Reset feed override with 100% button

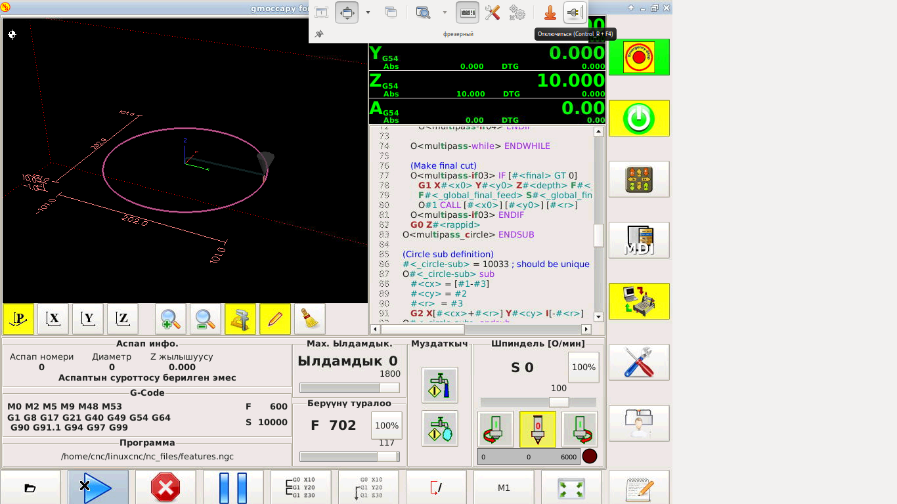pyautogui.click(x=386, y=425)
